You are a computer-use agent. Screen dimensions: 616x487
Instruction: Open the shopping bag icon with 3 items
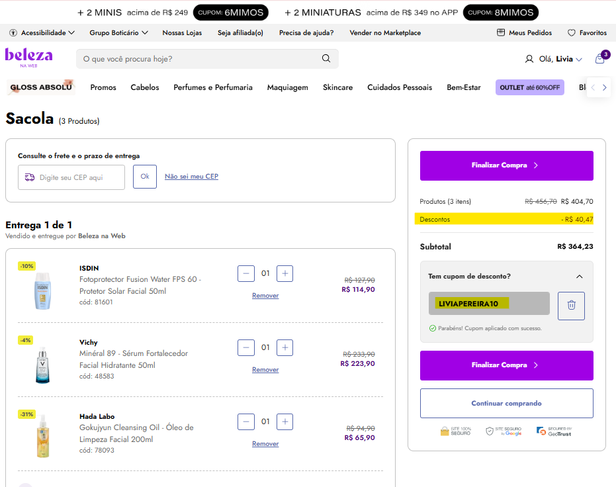click(600, 58)
